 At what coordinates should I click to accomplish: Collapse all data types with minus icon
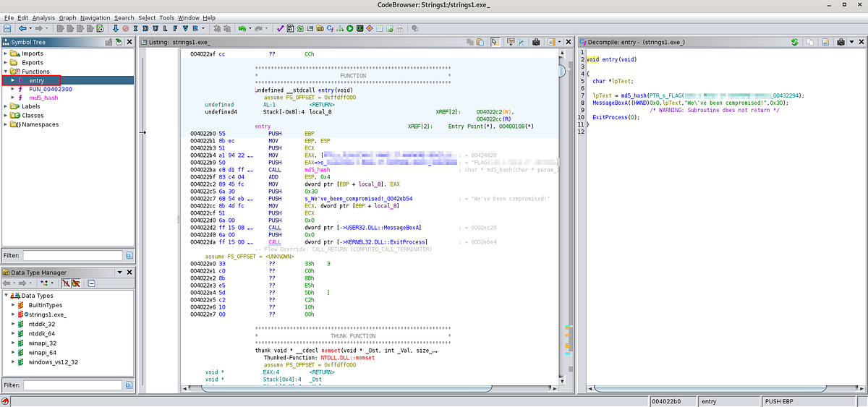tap(91, 283)
